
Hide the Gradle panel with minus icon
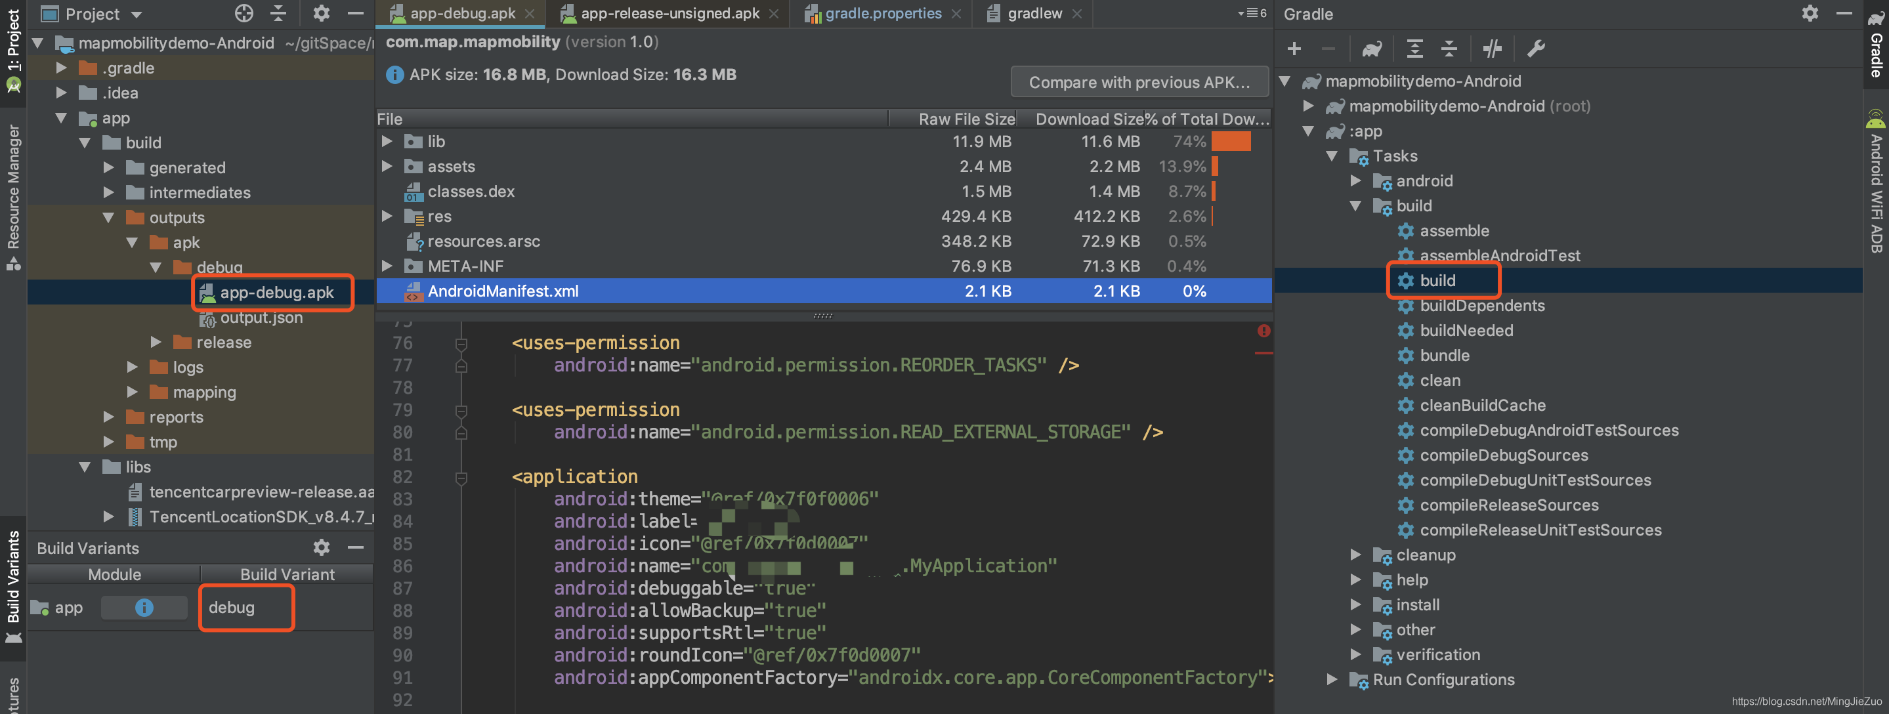(1844, 13)
